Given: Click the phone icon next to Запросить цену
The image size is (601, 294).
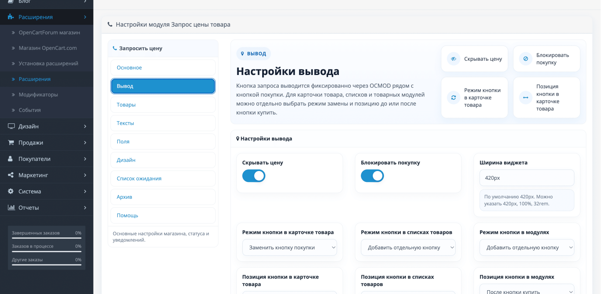Looking at the screenshot, I should coord(115,48).
